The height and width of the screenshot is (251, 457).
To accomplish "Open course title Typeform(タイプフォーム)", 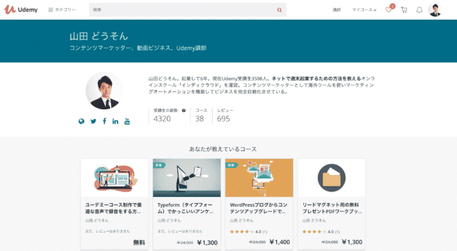I will 186,208.
